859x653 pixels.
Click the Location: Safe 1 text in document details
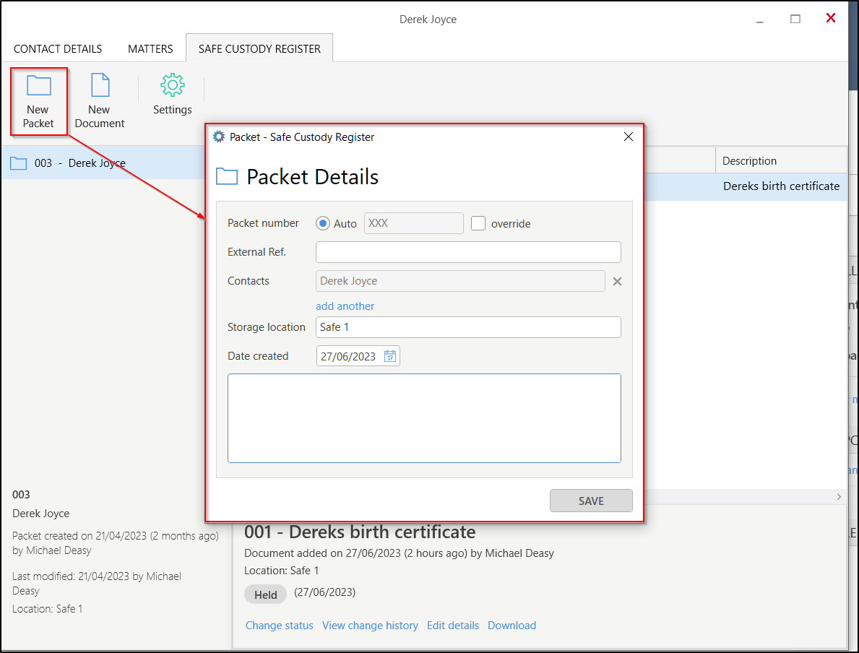click(282, 571)
